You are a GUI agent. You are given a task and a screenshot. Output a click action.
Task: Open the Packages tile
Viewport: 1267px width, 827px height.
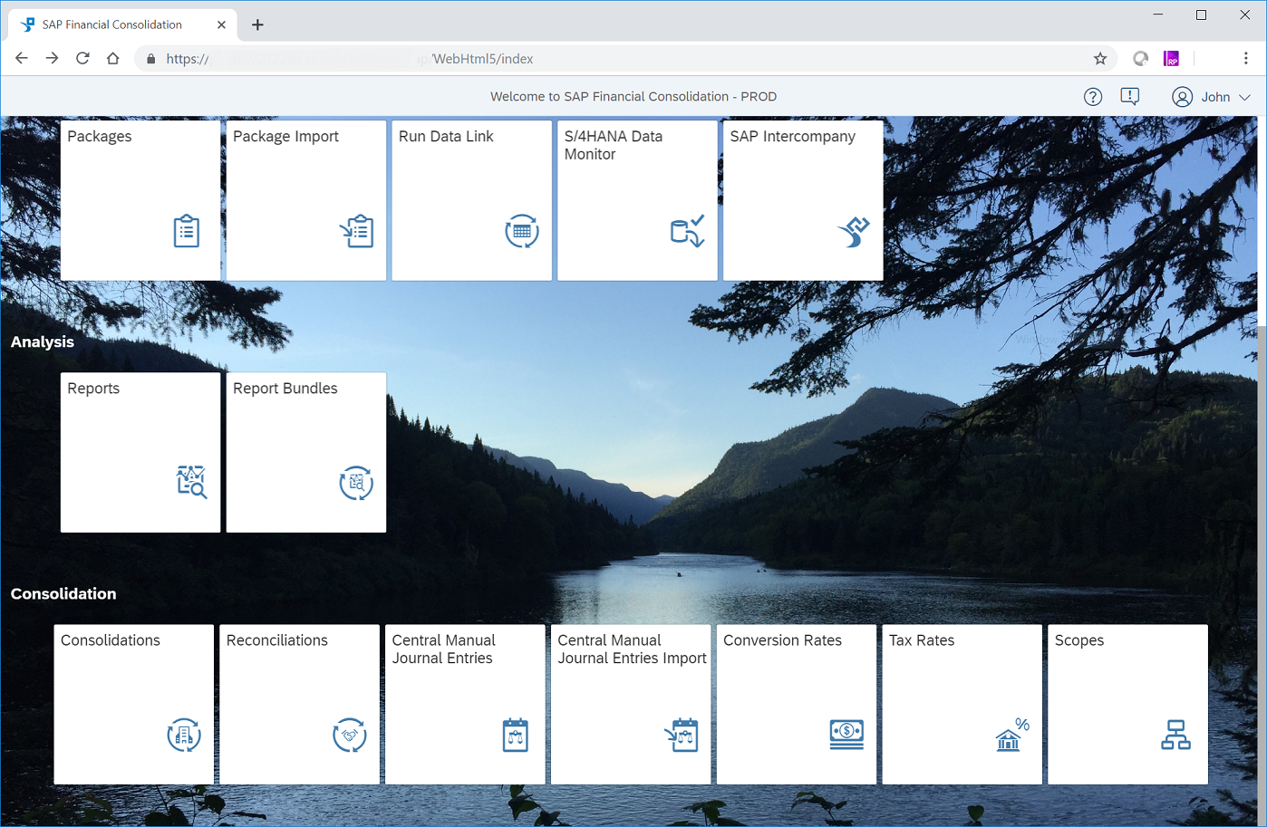(140, 200)
